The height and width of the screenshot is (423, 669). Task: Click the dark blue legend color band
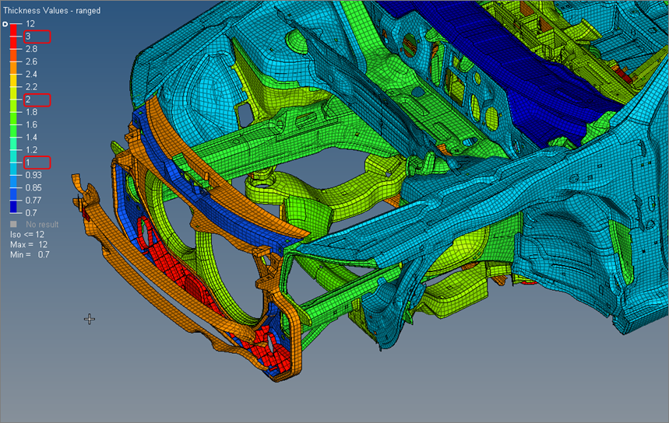(x=14, y=206)
